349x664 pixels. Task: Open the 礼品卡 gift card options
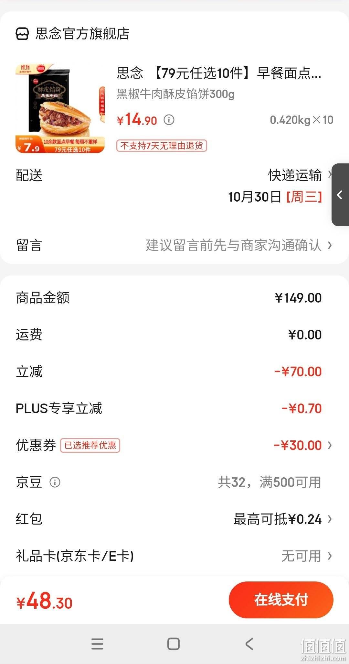click(174, 556)
